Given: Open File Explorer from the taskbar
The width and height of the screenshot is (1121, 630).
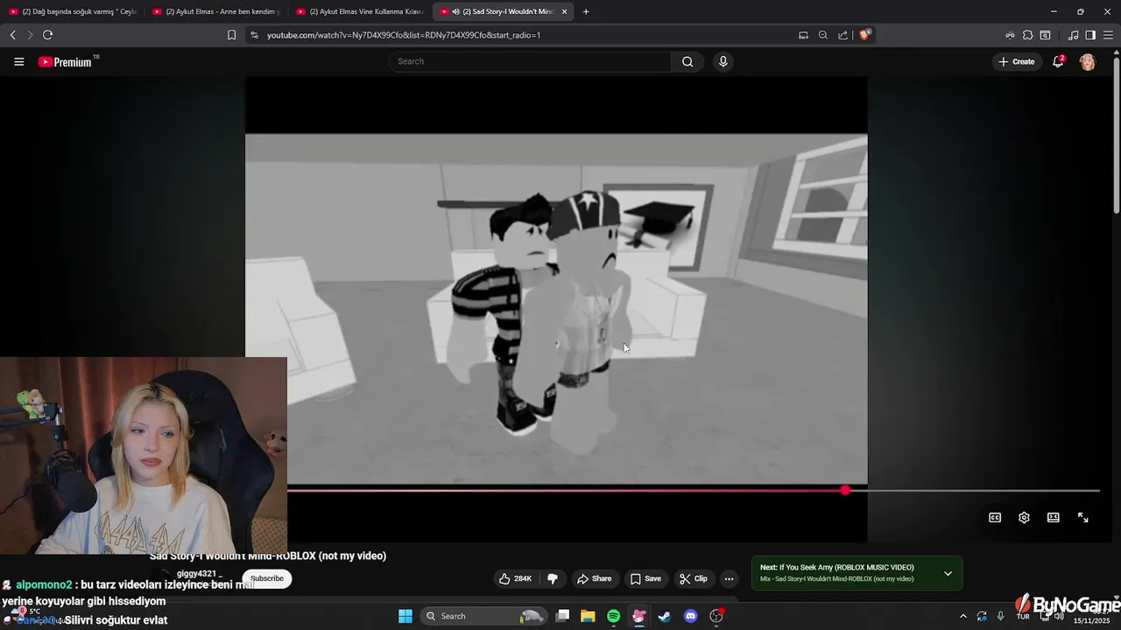Looking at the screenshot, I should point(588,616).
